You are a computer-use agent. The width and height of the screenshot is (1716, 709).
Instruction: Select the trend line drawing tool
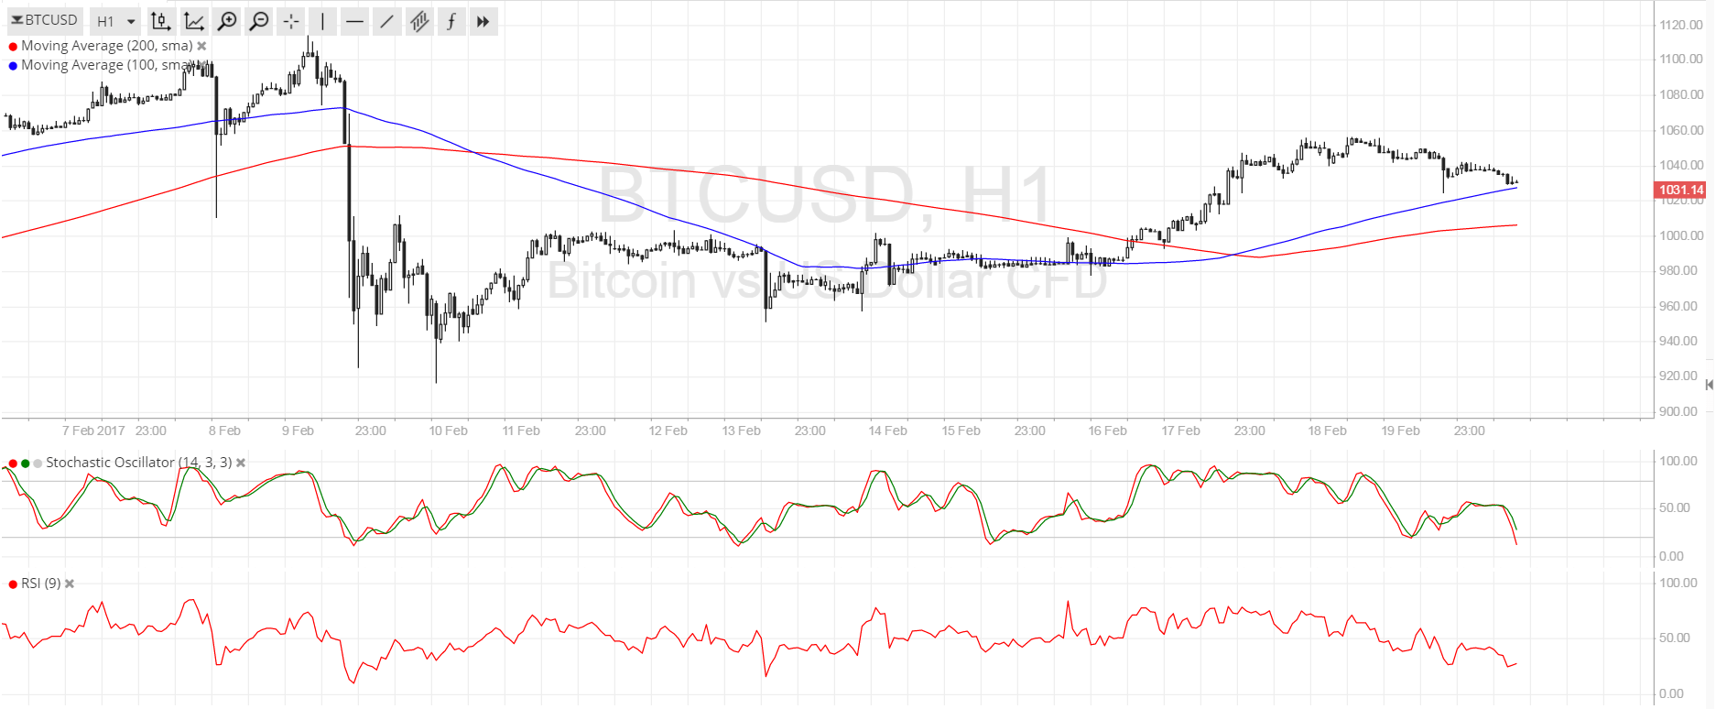(x=387, y=21)
